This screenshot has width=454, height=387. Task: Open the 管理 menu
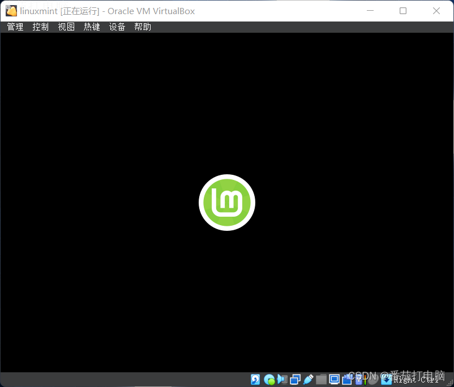(15, 27)
